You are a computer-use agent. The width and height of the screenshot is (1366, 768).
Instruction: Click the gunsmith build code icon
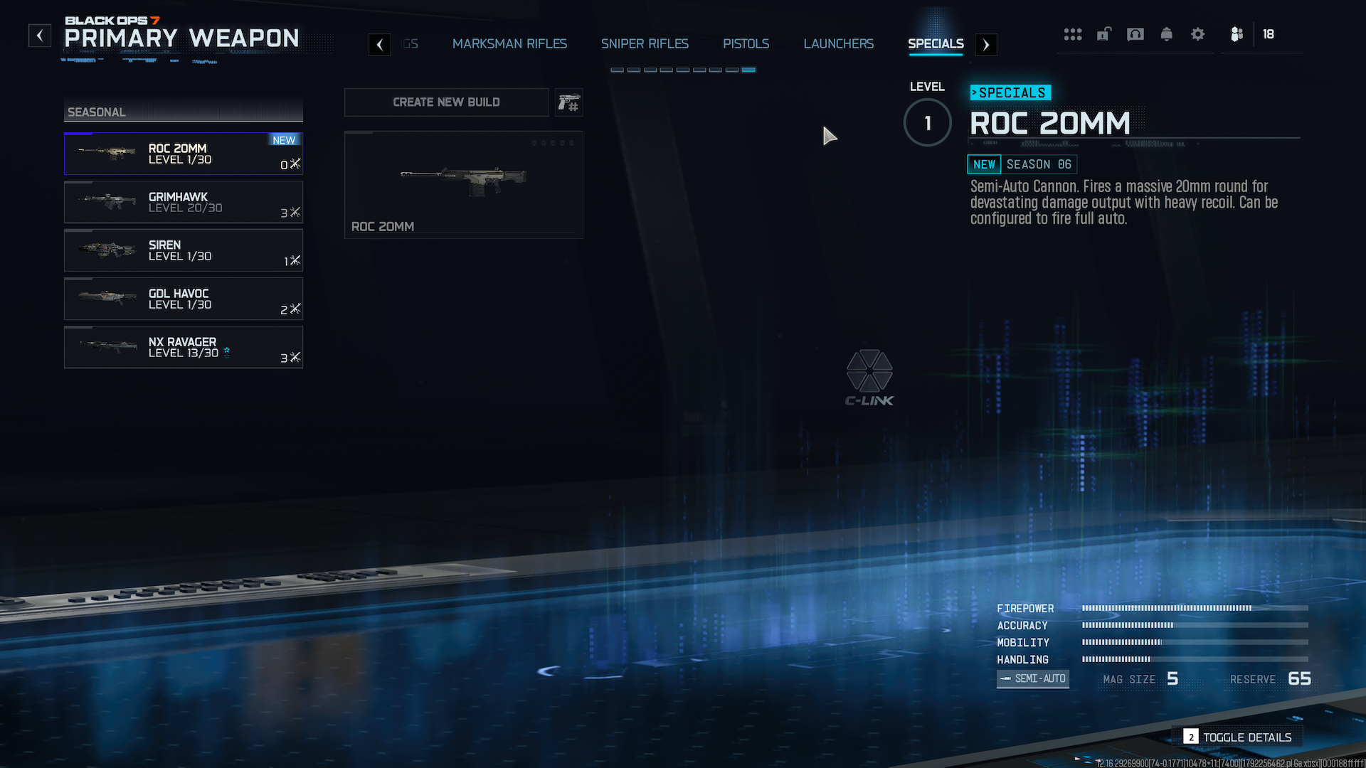point(569,102)
